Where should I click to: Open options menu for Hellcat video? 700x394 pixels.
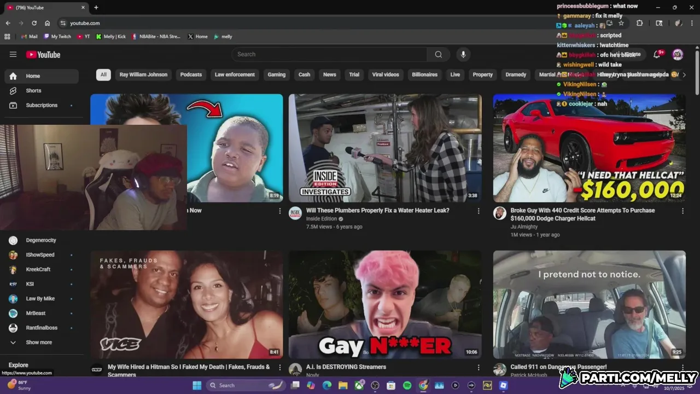point(682,211)
